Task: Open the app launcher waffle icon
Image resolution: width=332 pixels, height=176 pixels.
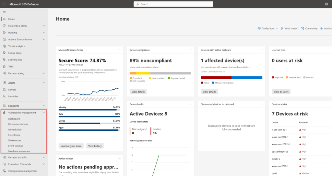Action: [4, 4]
